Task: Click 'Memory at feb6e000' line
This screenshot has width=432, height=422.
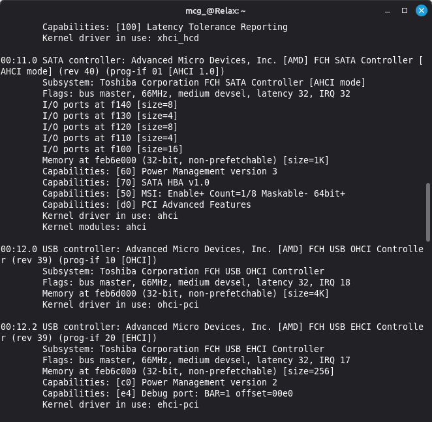Action: point(186,160)
